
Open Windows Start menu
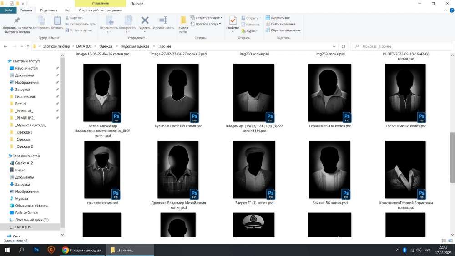[7, 250]
